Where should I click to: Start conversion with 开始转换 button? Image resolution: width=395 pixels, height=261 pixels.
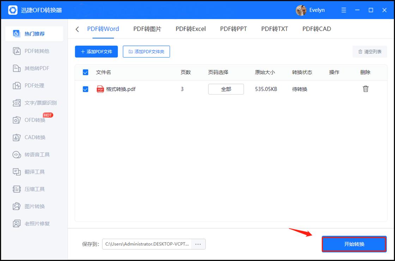(x=354, y=244)
